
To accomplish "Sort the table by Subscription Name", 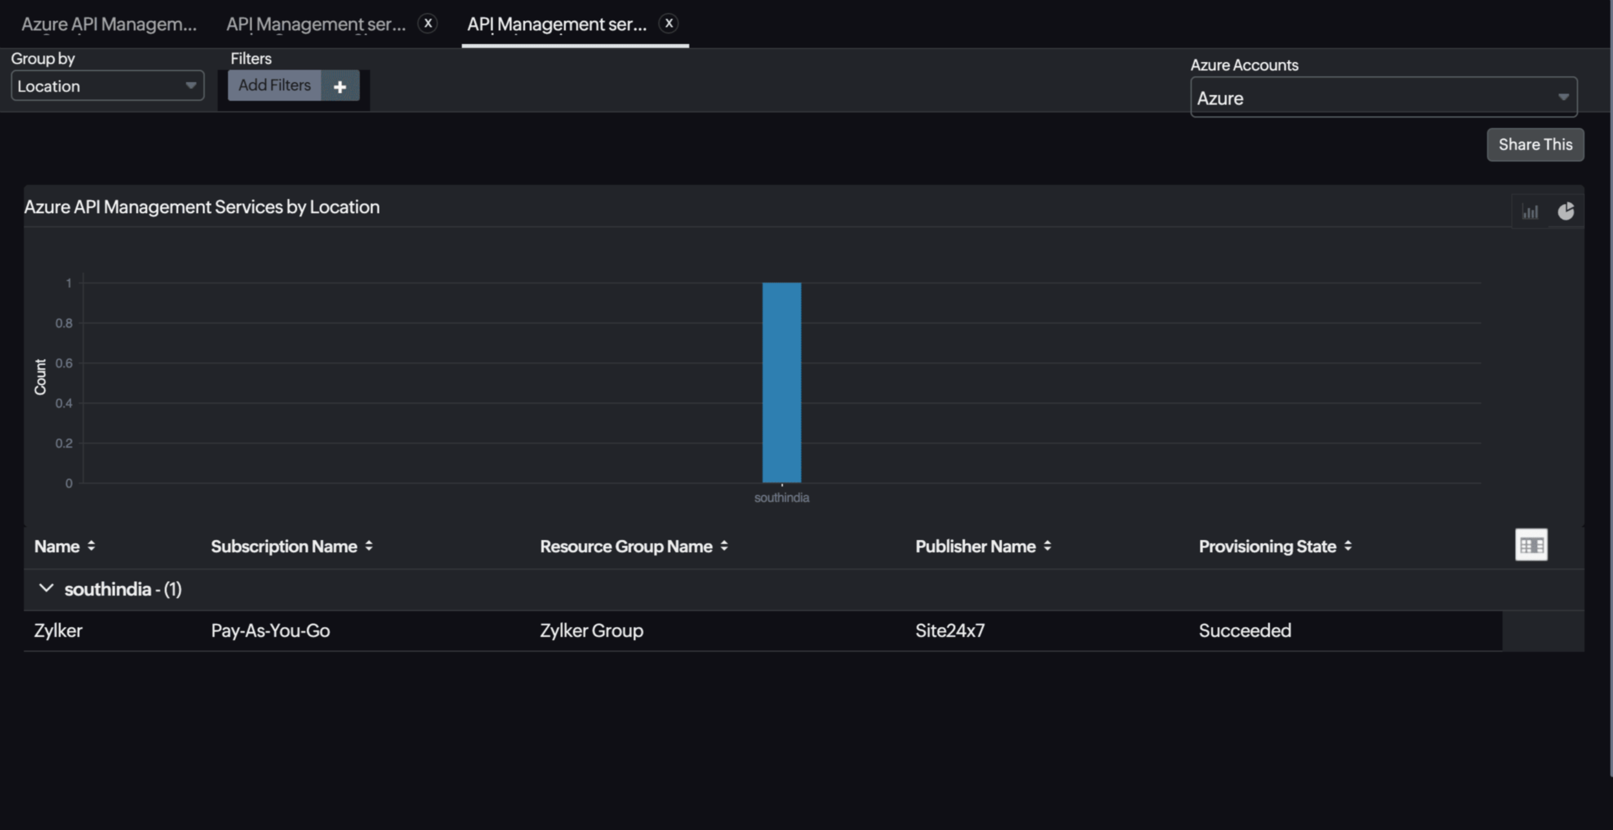I will click(369, 546).
